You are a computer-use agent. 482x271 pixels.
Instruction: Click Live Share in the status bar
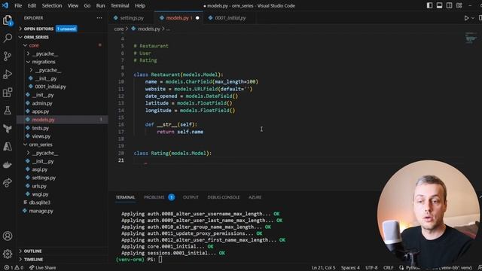click(x=42, y=268)
